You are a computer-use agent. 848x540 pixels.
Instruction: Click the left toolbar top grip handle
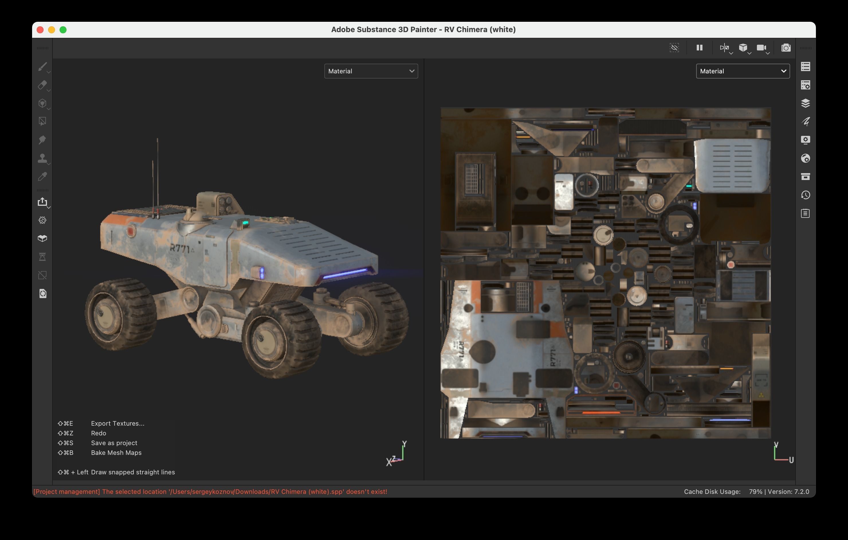(43, 48)
